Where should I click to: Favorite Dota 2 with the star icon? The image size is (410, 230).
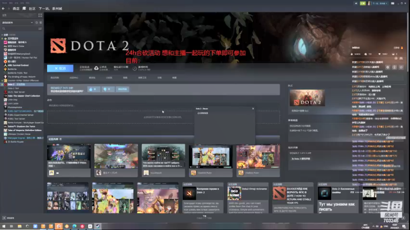[x=401, y=67]
